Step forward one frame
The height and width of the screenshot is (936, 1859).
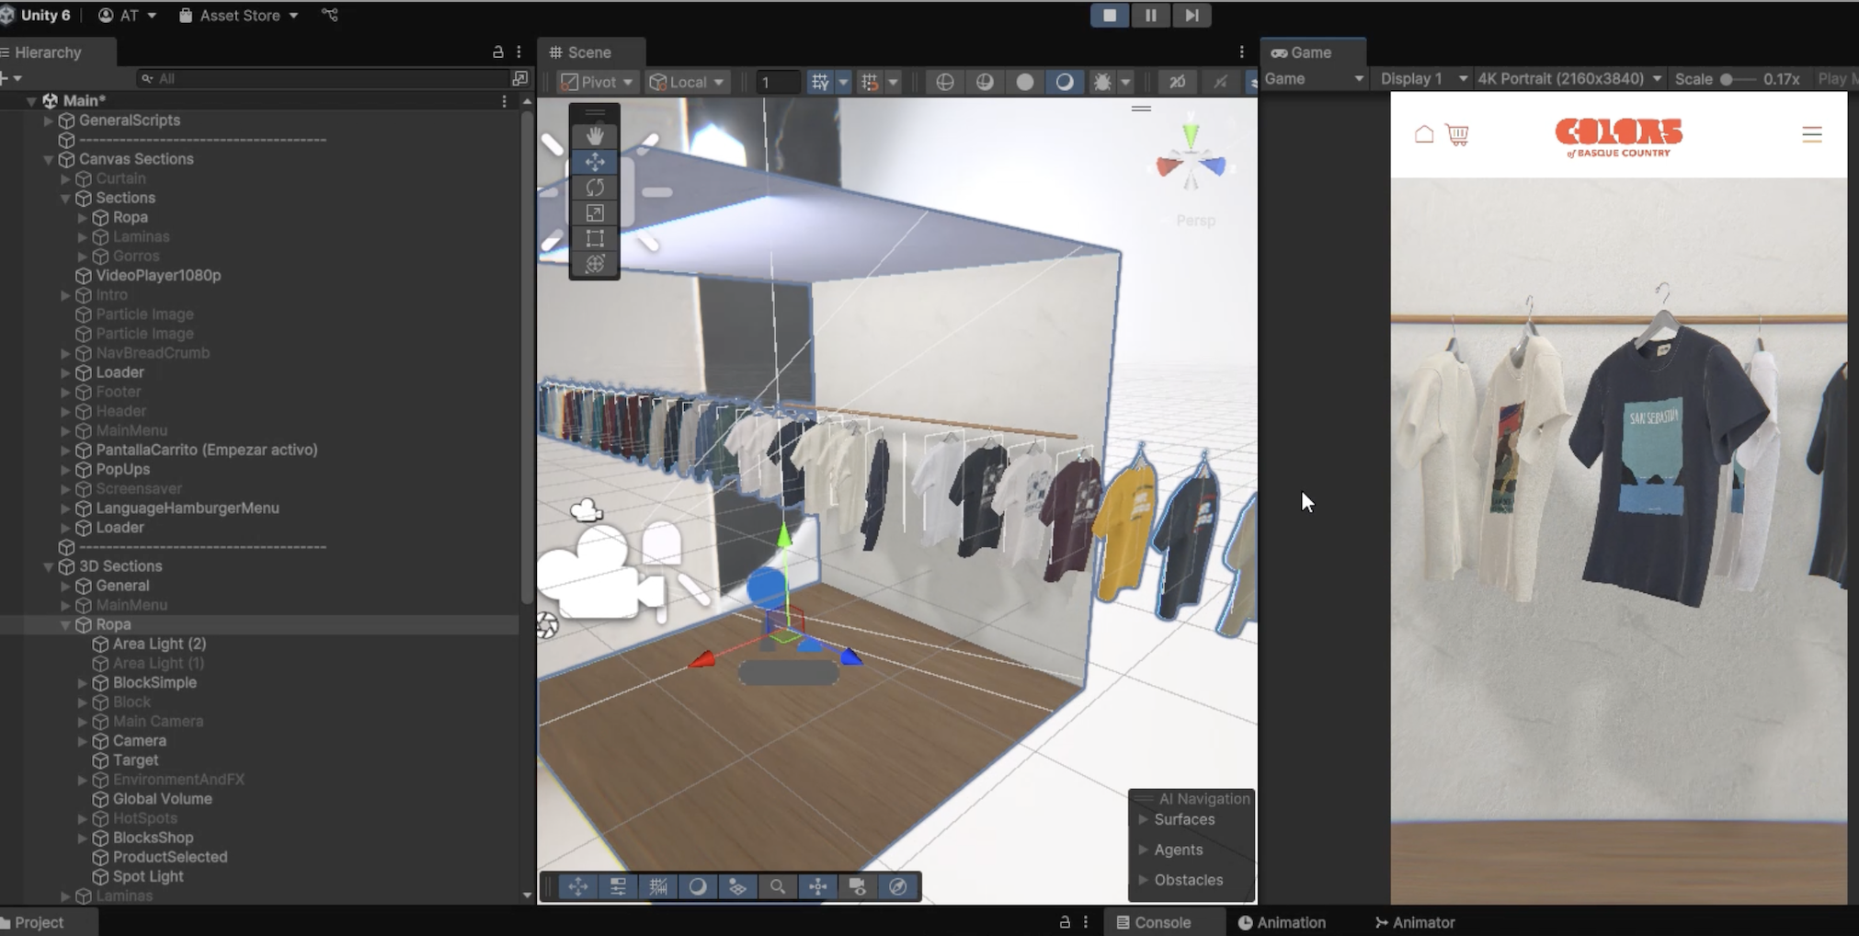tap(1192, 16)
